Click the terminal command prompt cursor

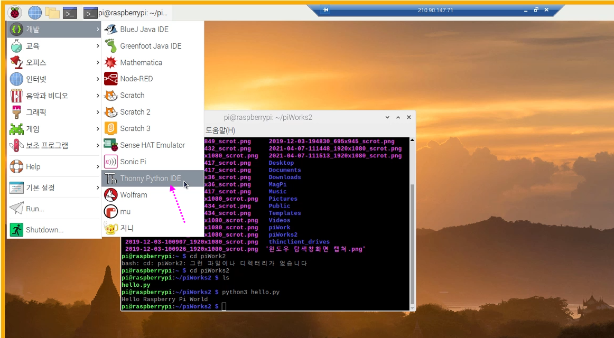pyautogui.click(x=224, y=306)
